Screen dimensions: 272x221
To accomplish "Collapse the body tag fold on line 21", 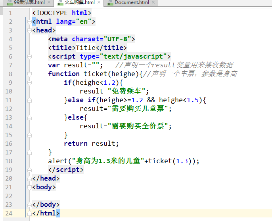I will tap(29, 187).
